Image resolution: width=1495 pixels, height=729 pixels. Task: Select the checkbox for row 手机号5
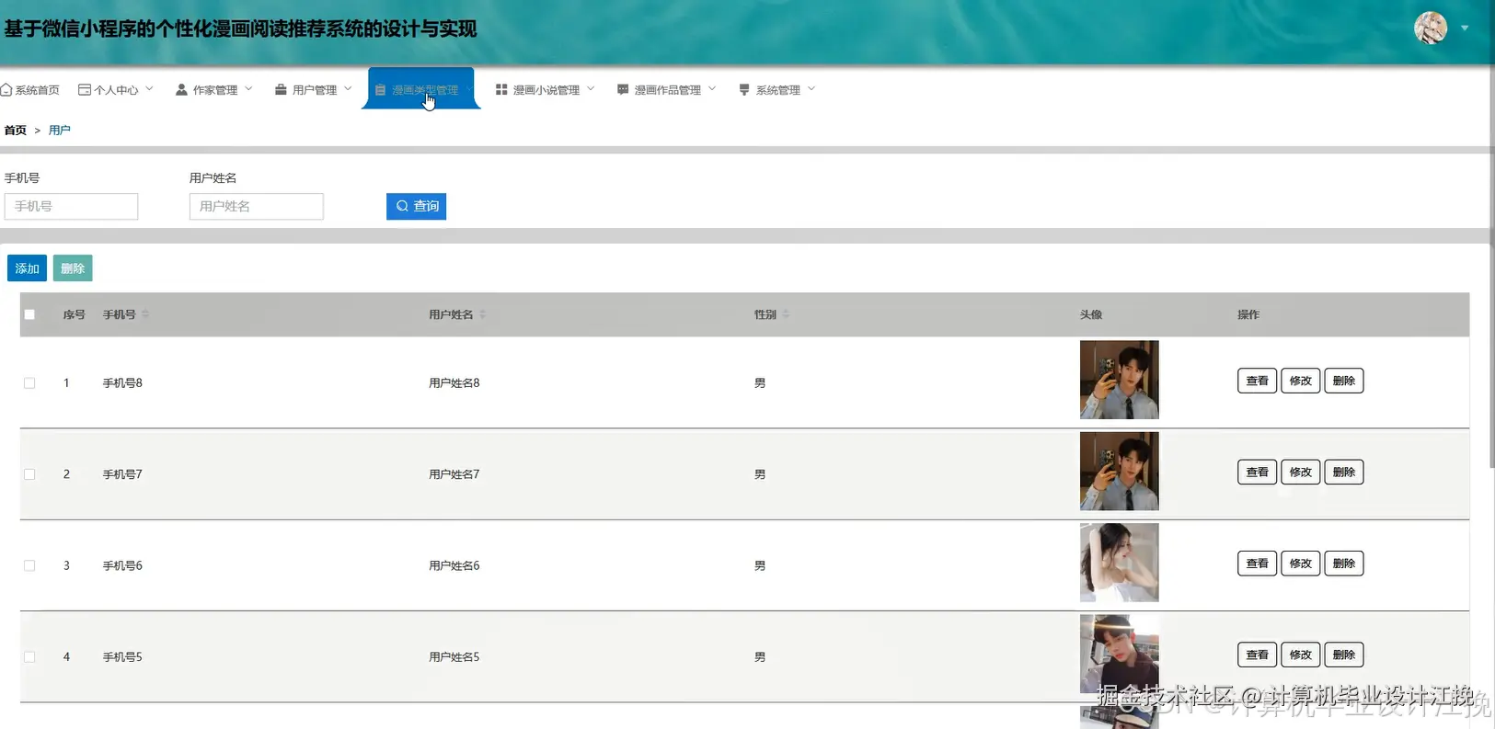29,657
